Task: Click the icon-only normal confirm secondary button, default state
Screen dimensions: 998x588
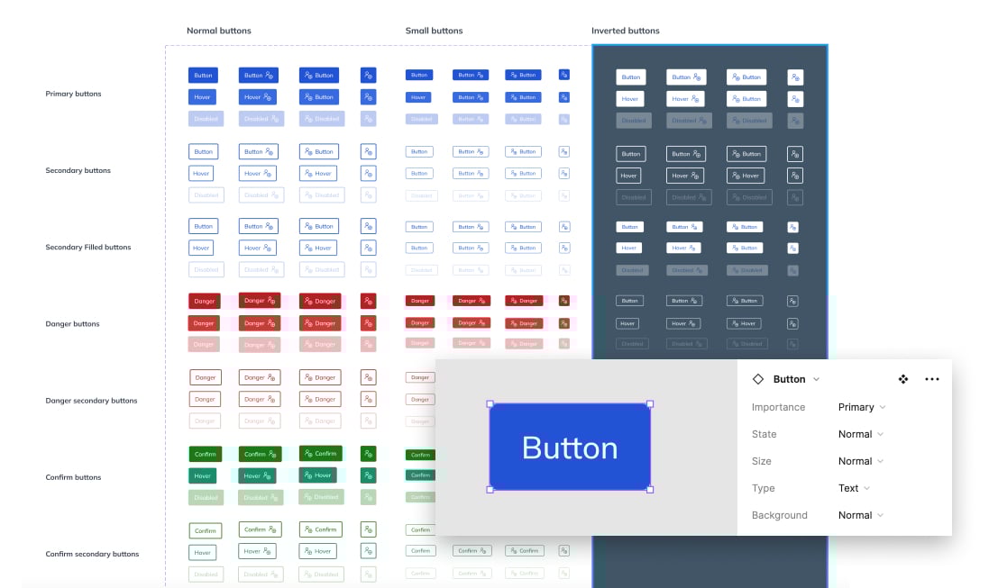Action: (x=368, y=529)
